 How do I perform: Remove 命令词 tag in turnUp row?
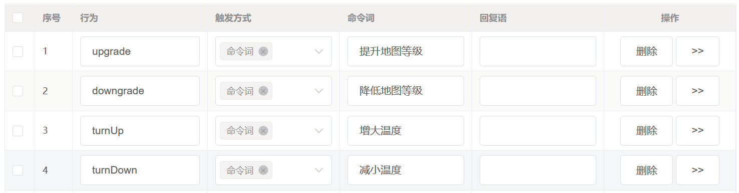click(x=263, y=131)
